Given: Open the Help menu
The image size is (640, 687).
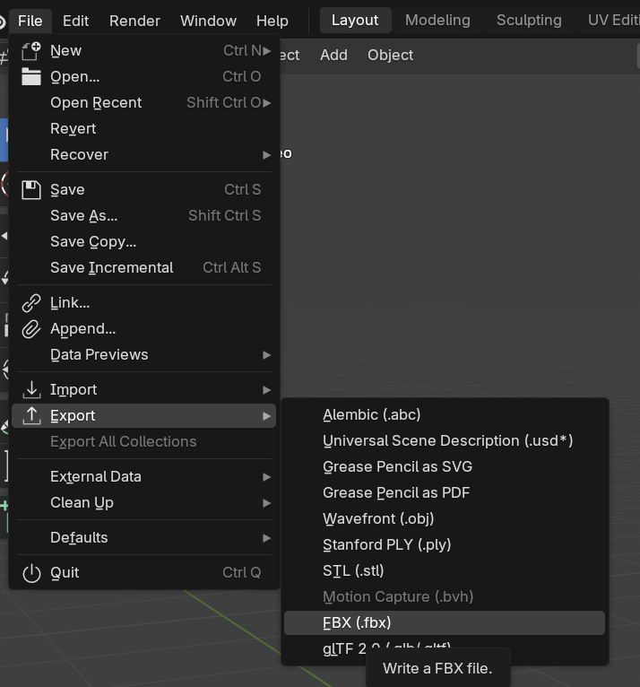Looking at the screenshot, I should point(272,21).
